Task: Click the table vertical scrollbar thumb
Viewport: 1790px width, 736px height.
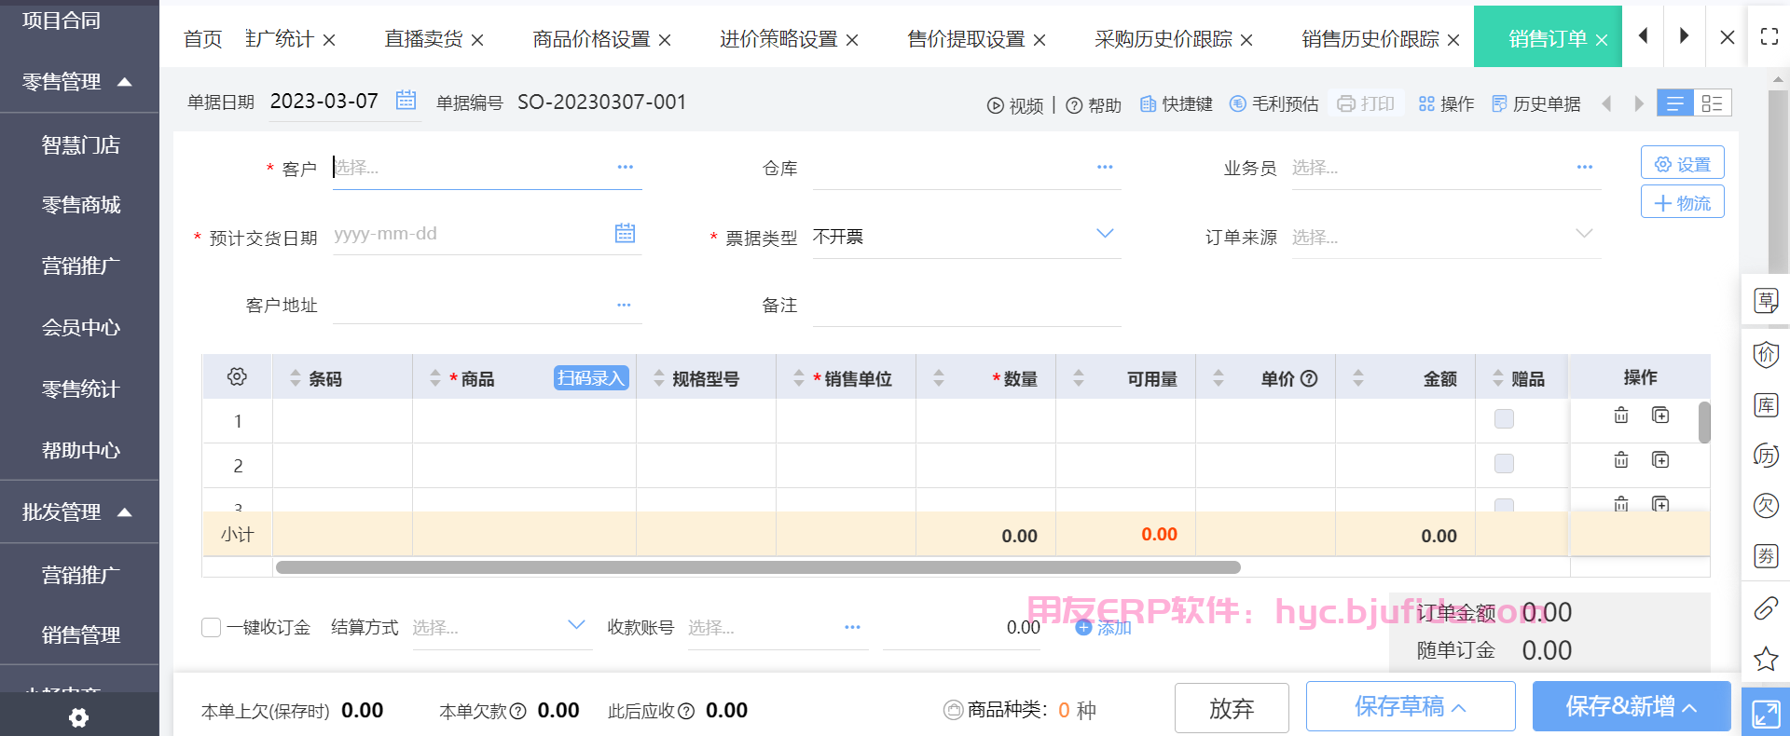Action: pyautogui.click(x=1704, y=422)
